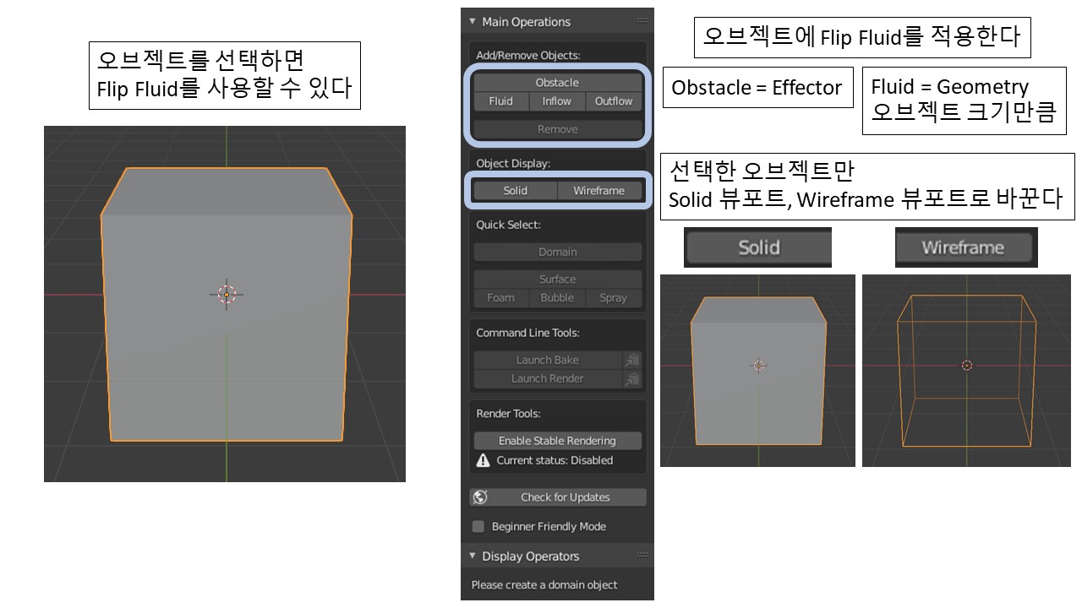
Task: Click the wireframe cube preview viewport
Action: pyautogui.click(x=966, y=370)
